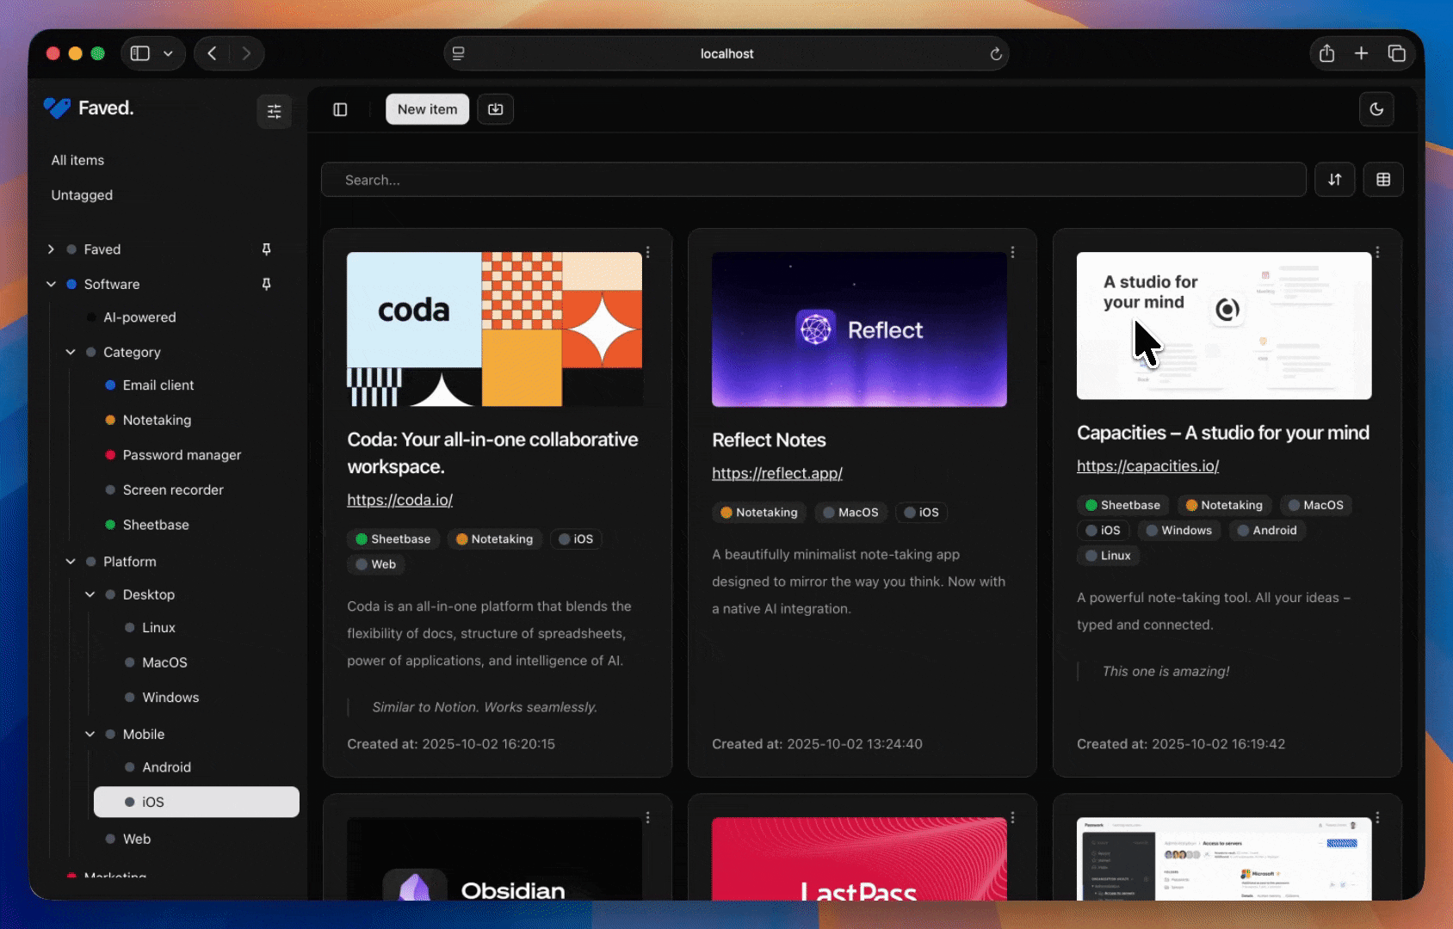Toggle pin on Faved tag
This screenshot has width=1453, height=929.
[267, 249]
